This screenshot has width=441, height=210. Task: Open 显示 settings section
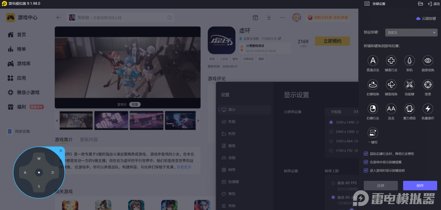pos(245,110)
